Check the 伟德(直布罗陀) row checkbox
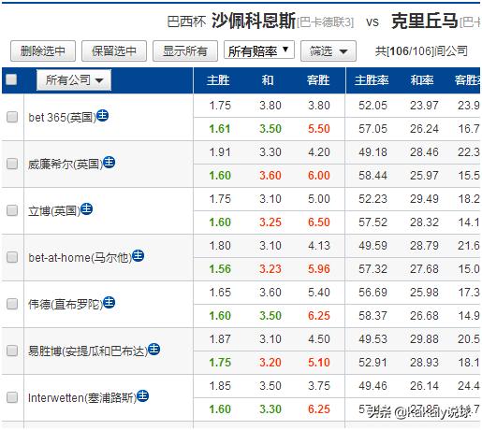This screenshot has width=482, height=430. pos(12,304)
